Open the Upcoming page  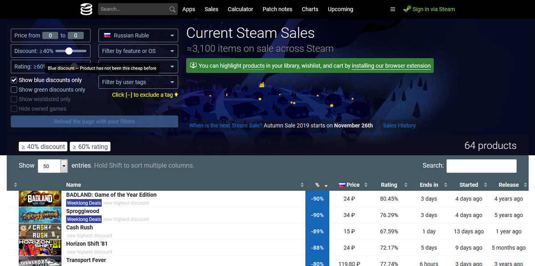pos(340,9)
